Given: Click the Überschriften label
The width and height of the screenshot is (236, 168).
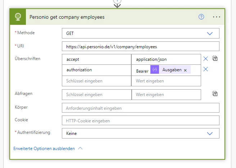Looking at the screenshot, I should tap(28, 59).
